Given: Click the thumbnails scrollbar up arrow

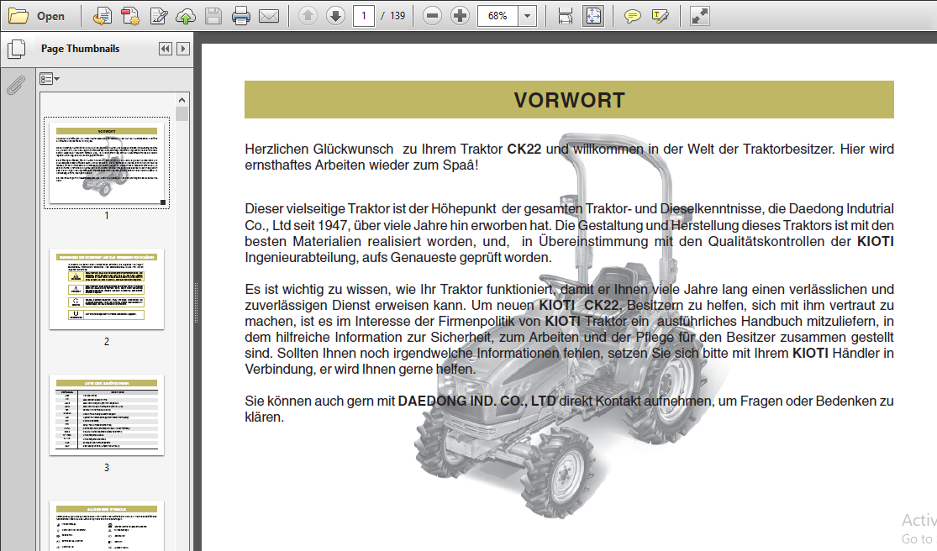Looking at the screenshot, I should [182, 100].
